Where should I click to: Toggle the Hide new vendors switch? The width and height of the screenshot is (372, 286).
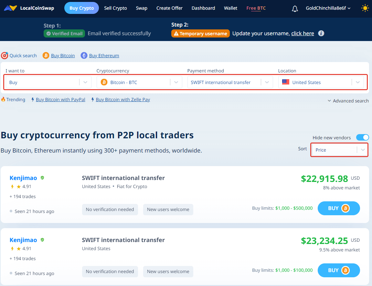coord(363,138)
